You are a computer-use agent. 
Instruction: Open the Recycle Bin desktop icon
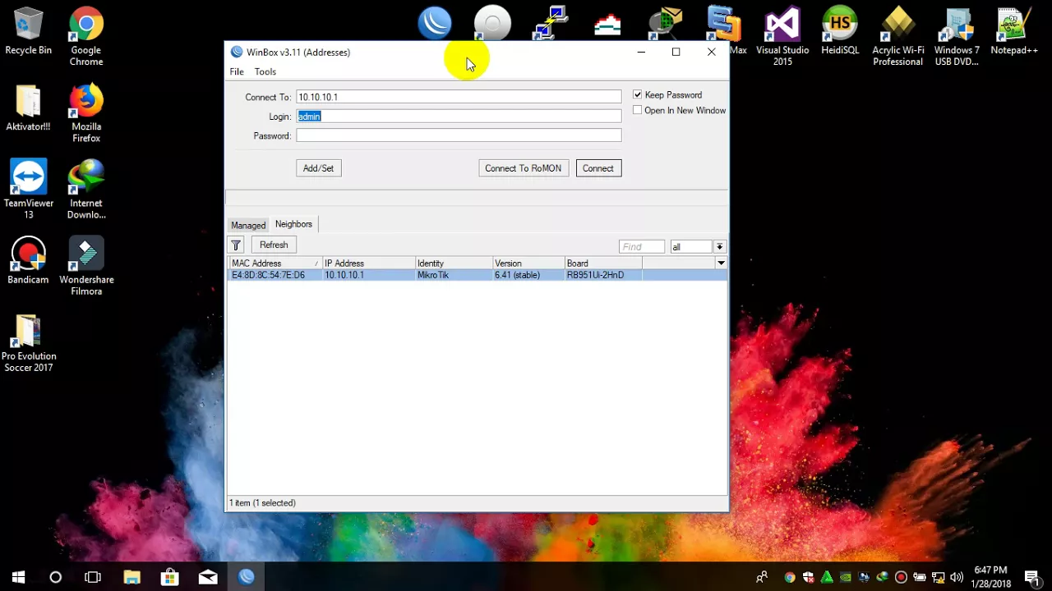coord(28,31)
